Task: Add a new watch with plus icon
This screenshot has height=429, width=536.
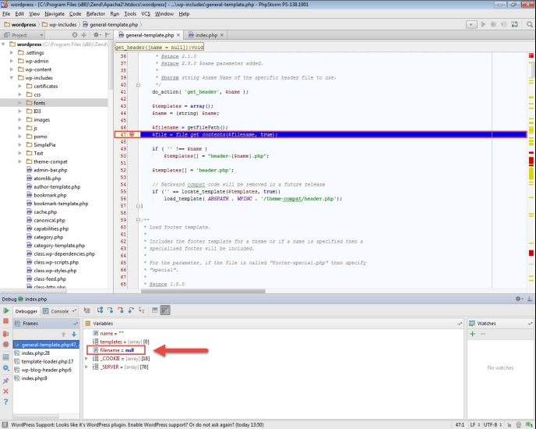Action: click(x=472, y=334)
